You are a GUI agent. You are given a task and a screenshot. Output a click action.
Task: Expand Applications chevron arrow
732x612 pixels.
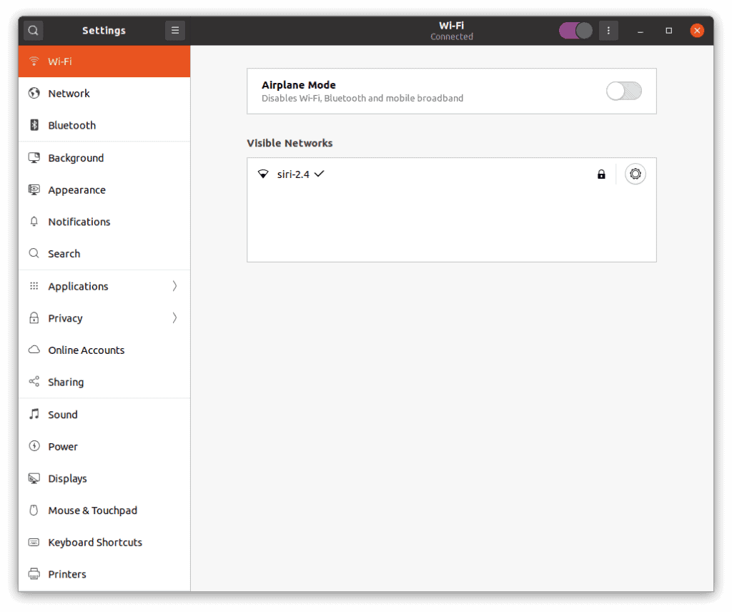pyautogui.click(x=174, y=286)
